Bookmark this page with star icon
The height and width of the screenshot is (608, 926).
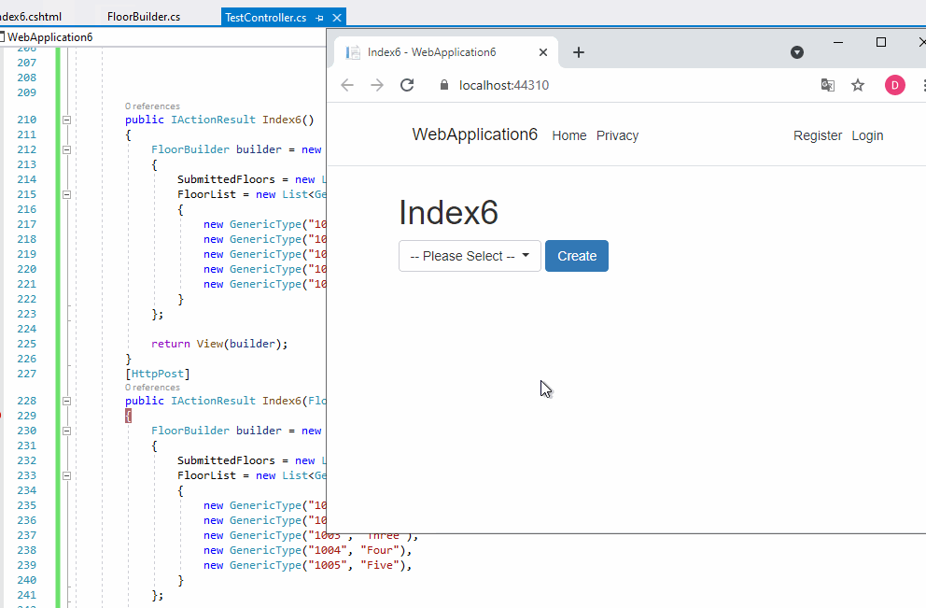pos(858,85)
